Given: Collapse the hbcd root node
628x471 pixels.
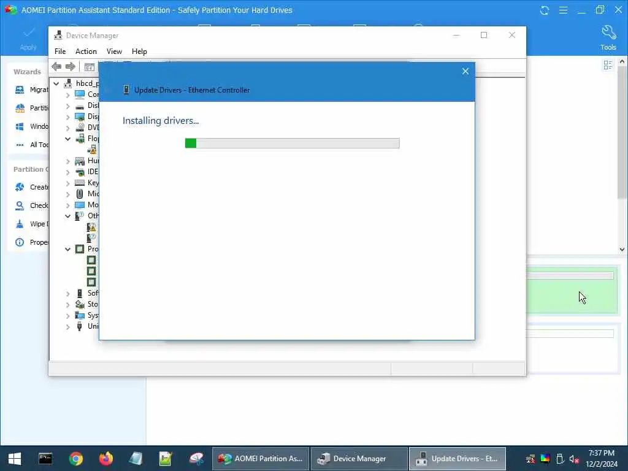Looking at the screenshot, I should click(x=56, y=83).
